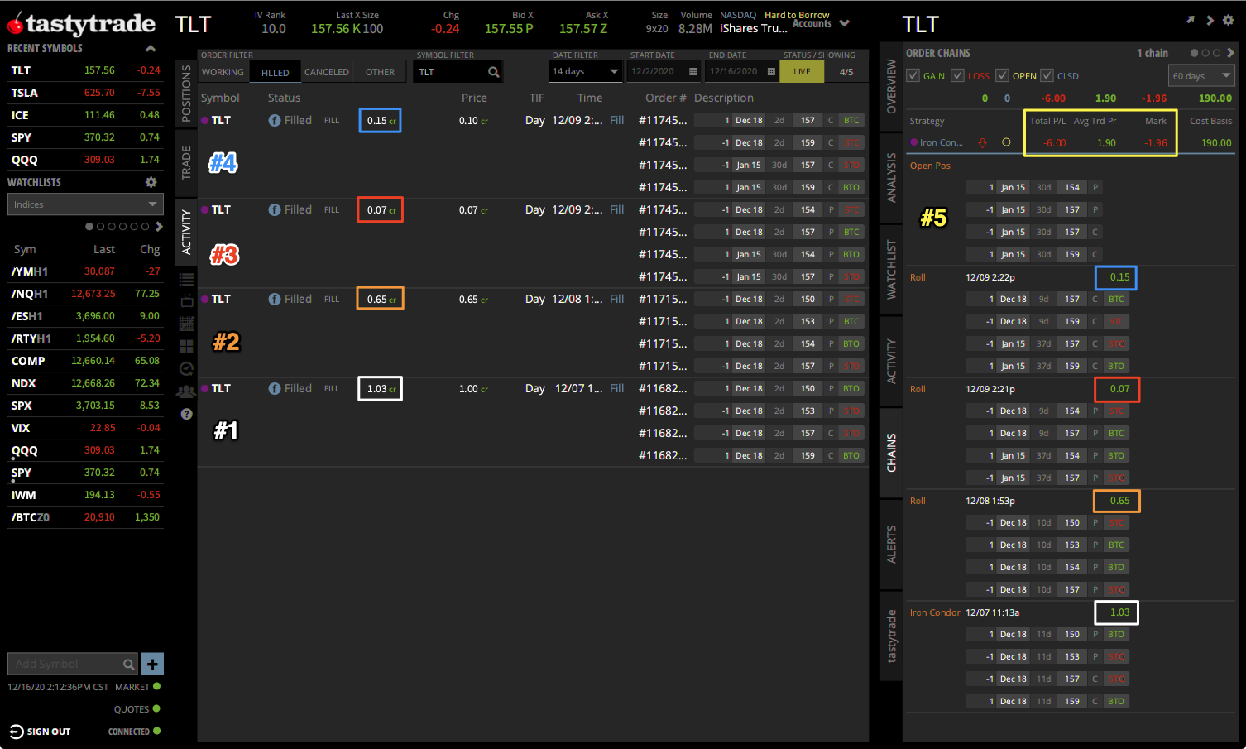The width and height of the screenshot is (1246, 749).
Task: Expand the 14 days date filter dropdown
Action: point(585,71)
